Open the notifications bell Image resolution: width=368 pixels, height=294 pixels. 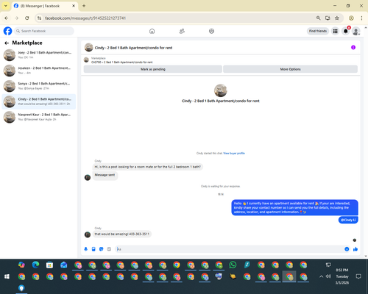(346, 31)
